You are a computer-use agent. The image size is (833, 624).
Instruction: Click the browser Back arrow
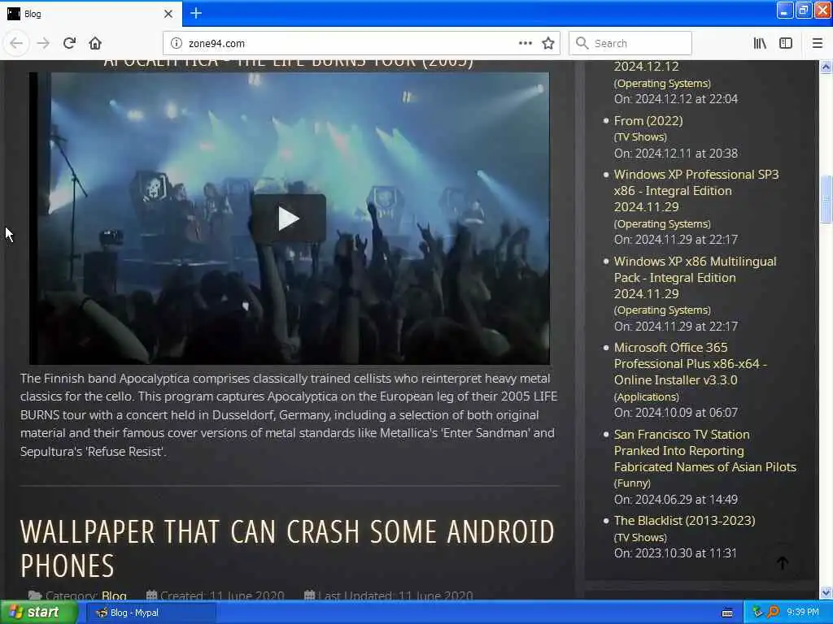[x=16, y=43]
